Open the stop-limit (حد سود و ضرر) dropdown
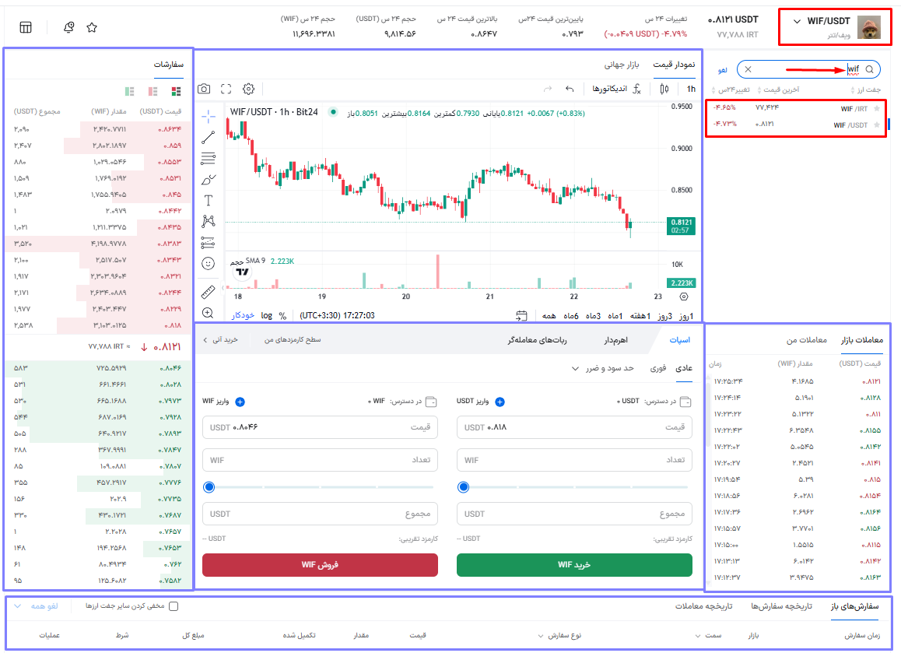Screen dimensions: 901x653 (x=604, y=368)
